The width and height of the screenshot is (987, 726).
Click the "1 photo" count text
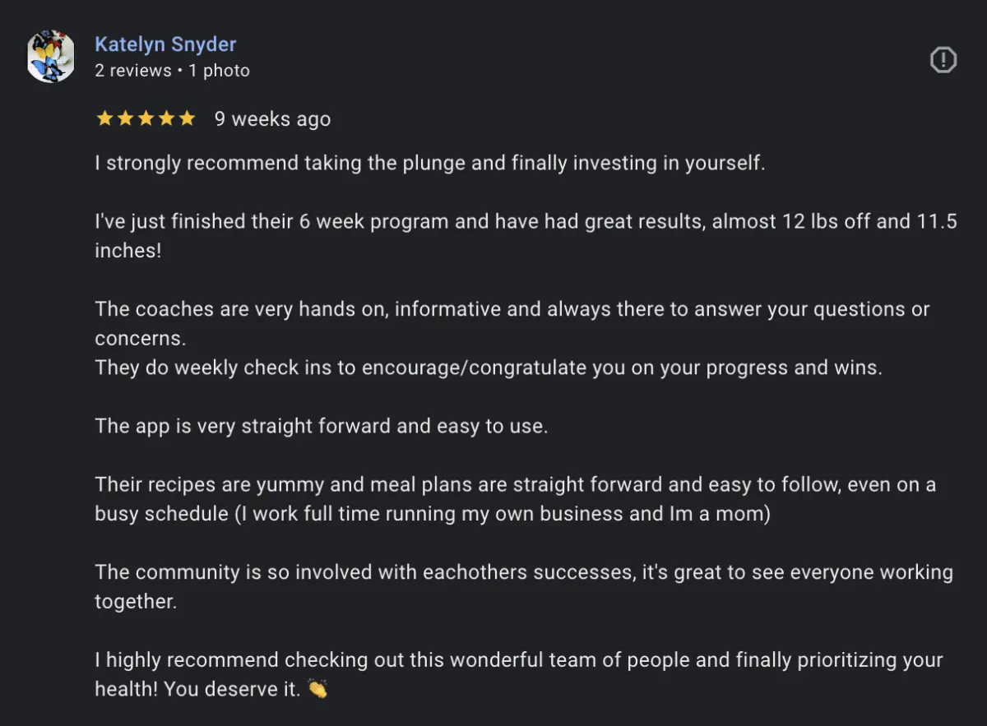tap(219, 71)
